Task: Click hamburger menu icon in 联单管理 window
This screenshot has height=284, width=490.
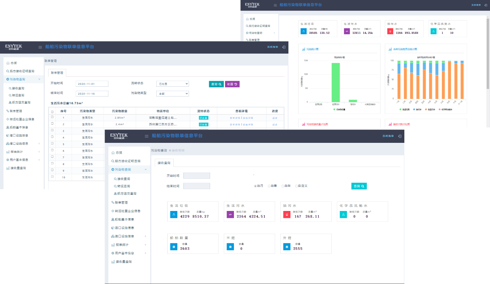Action: [x=40, y=47]
